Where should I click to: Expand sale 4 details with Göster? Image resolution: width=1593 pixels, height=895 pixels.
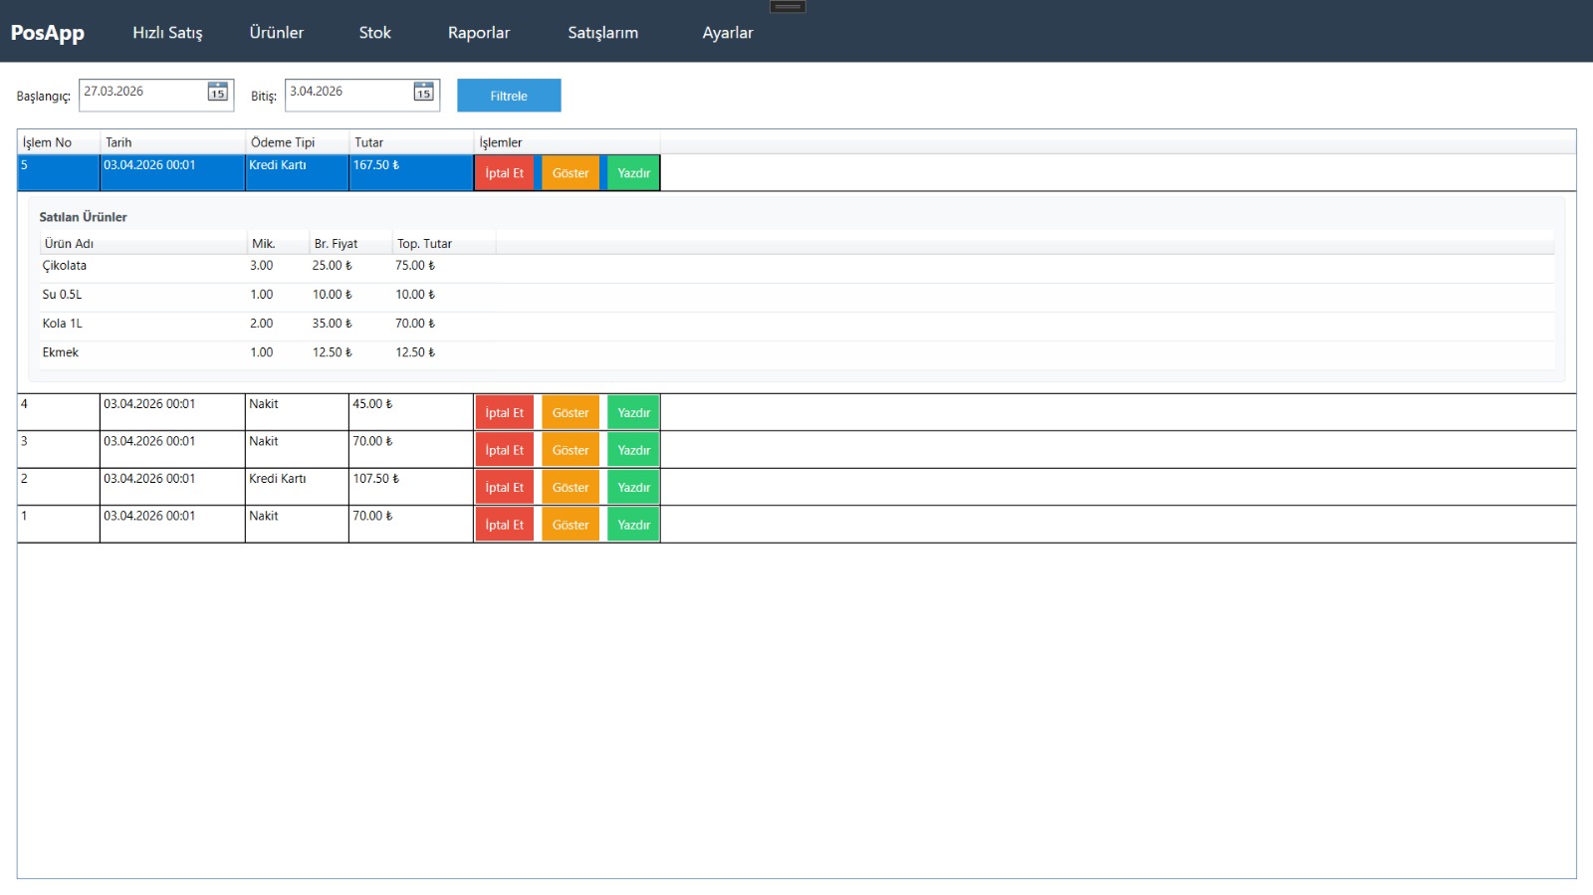(570, 413)
